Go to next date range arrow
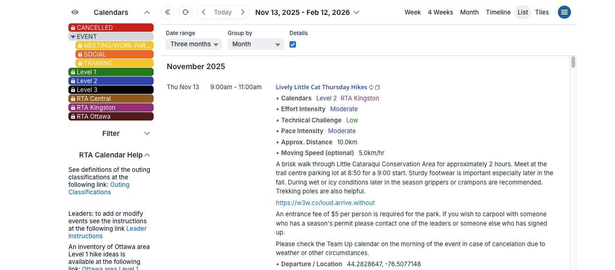The image size is (615, 270). (243, 13)
